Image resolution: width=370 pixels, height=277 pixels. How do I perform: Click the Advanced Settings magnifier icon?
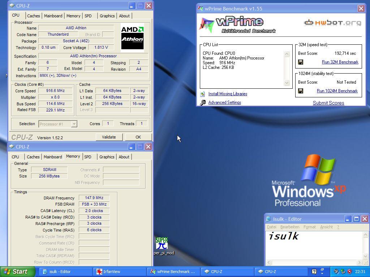(203, 103)
